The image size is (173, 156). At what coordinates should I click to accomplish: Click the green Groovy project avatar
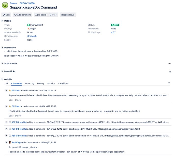point(5,5)
